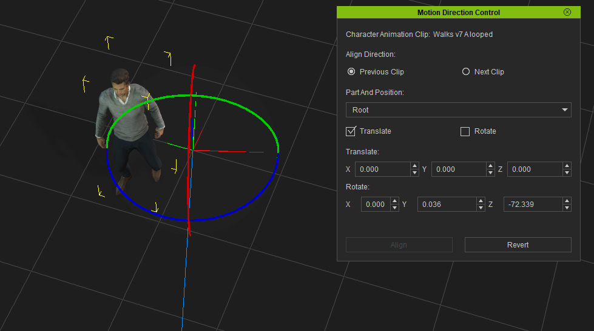Click the Translate Y value field
594x331 pixels.
(x=459, y=169)
